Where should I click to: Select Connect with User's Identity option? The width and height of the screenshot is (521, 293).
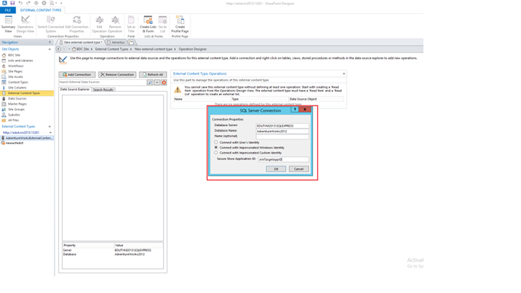point(216,143)
